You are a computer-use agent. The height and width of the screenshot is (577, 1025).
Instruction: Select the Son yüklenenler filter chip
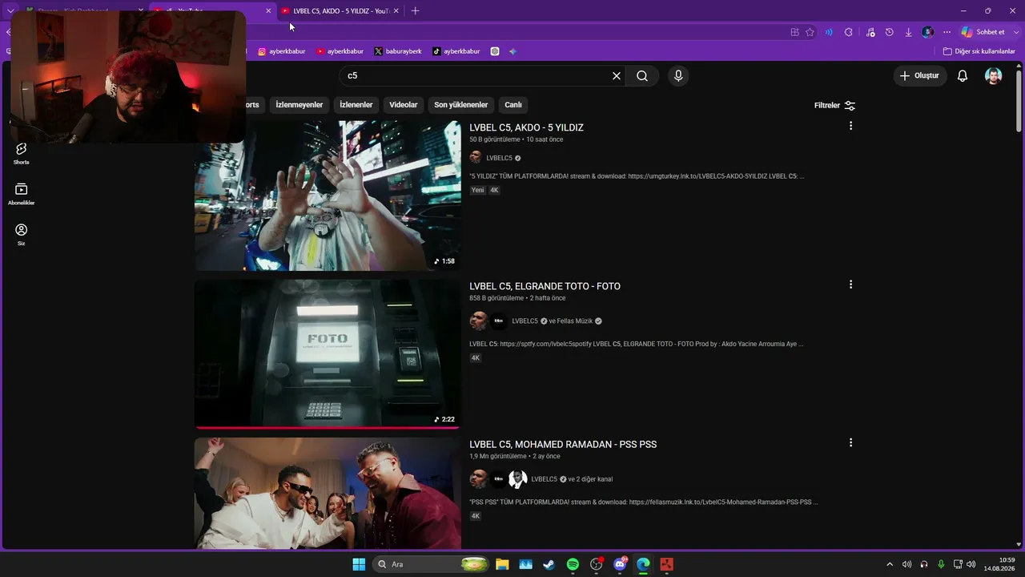point(461,105)
